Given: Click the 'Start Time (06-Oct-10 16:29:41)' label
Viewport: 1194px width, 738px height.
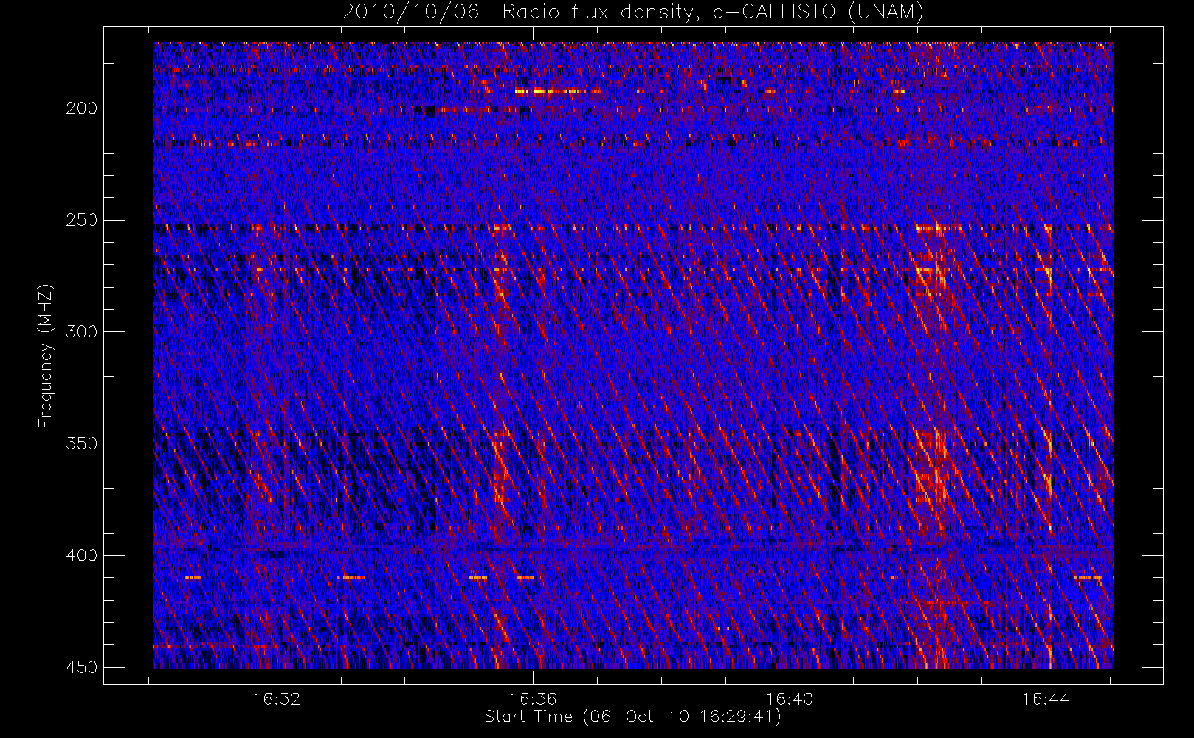Looking at the screenshot, I should tap(633, 717).
